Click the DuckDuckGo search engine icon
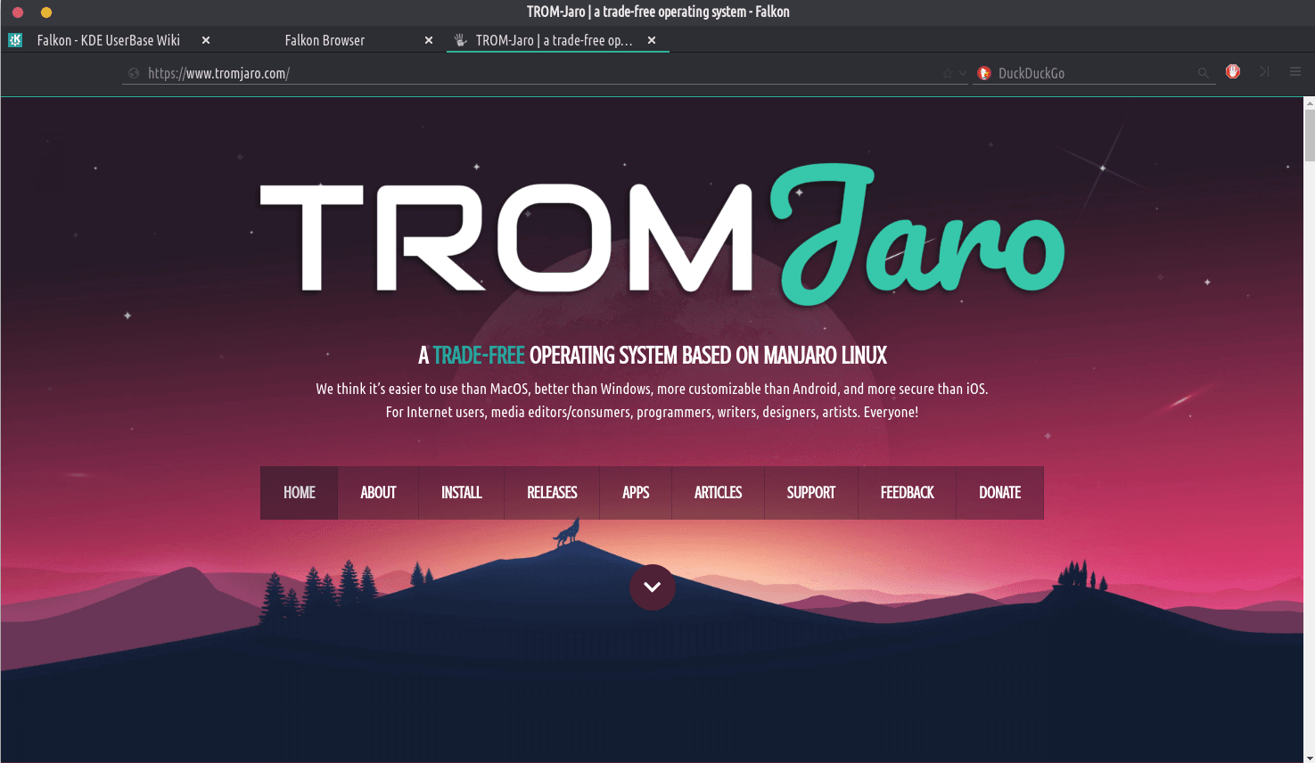Viewport: 1315px width, 763px height. 984,73
